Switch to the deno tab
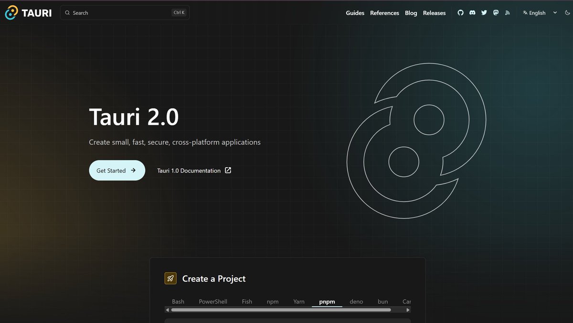The width and height of the screenshot is (573, 323). pos(356,301)
